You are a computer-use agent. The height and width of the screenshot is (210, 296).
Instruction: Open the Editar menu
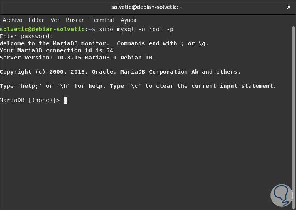tap(36, 20)
